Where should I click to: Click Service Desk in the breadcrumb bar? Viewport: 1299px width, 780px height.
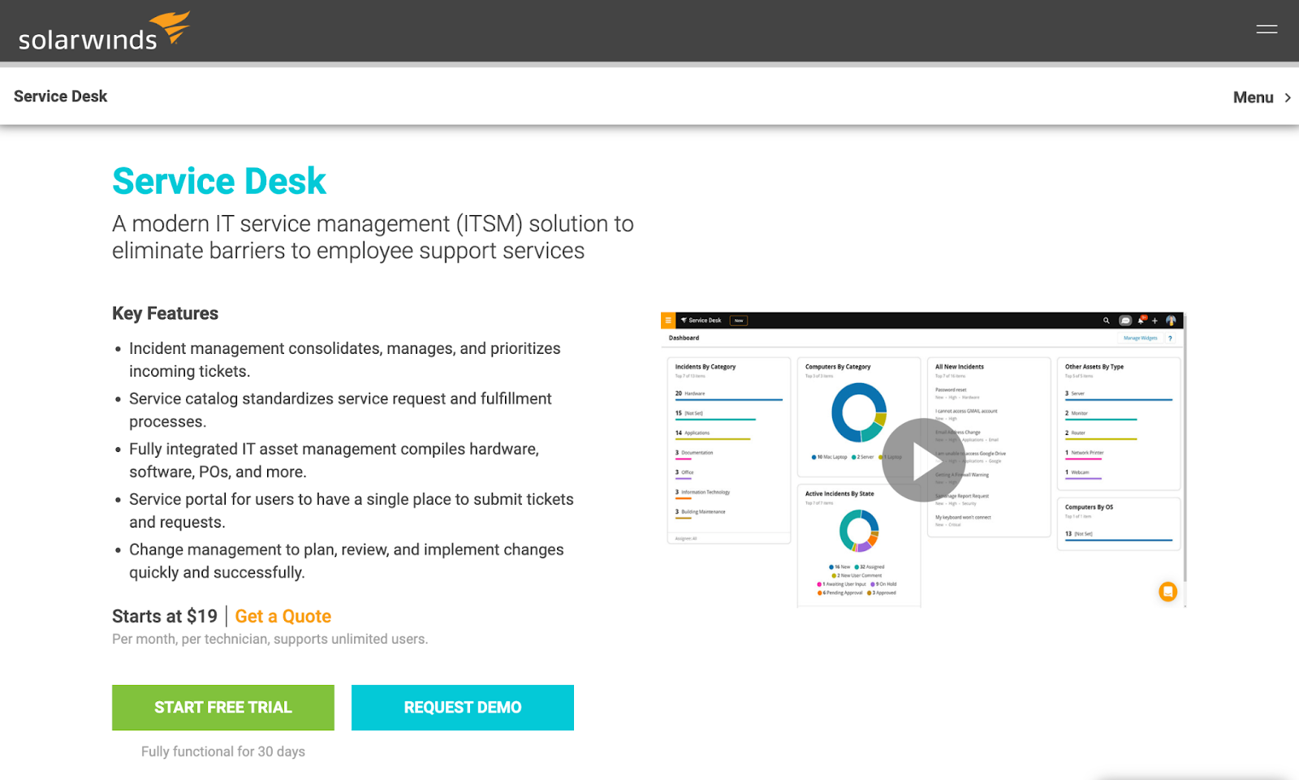[59, 96]
